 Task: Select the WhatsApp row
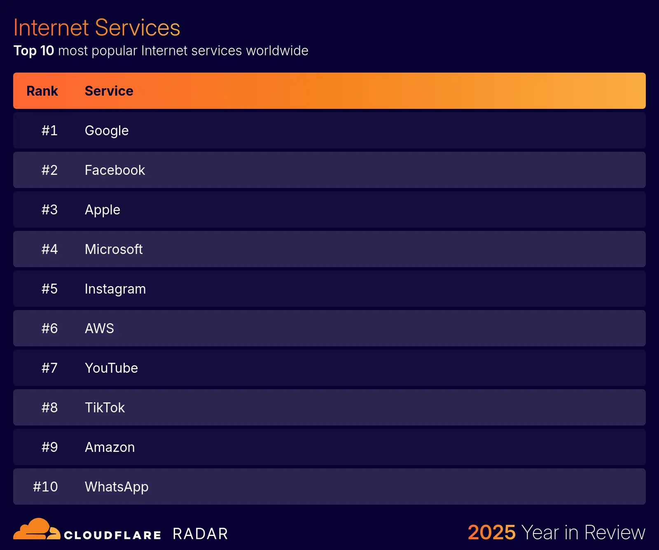[329, 487]
